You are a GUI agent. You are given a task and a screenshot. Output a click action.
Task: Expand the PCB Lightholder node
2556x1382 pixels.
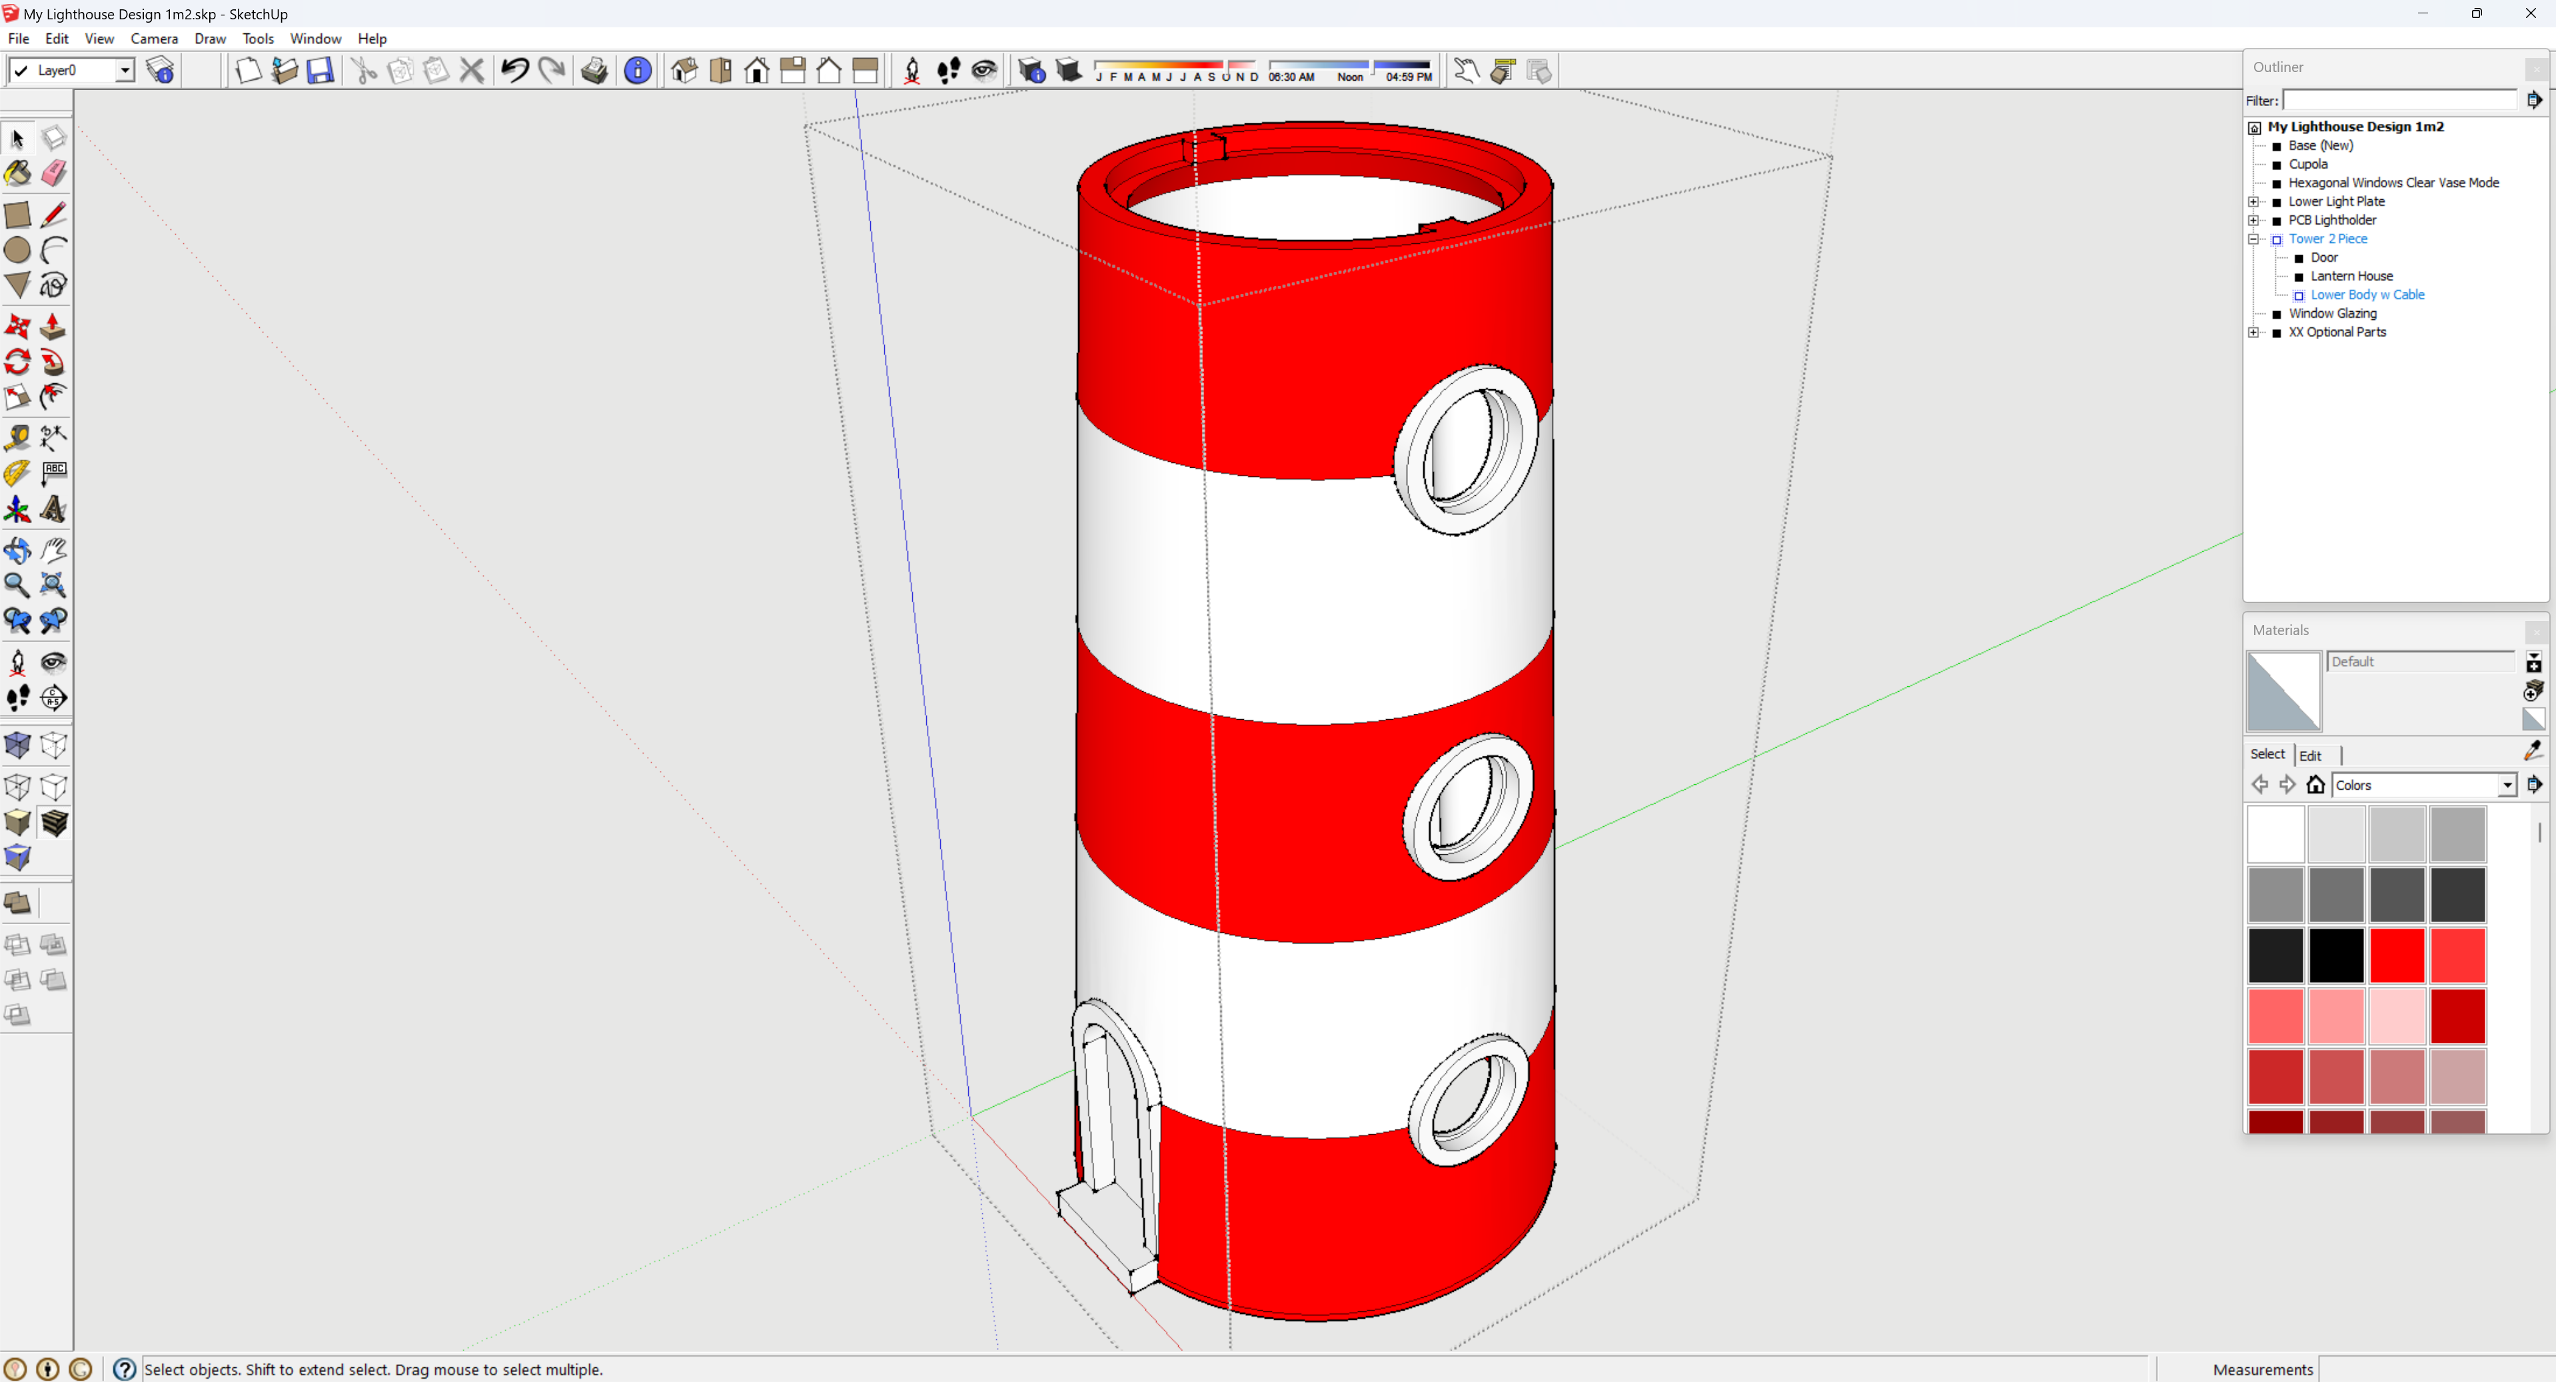tap(2254, 221)
